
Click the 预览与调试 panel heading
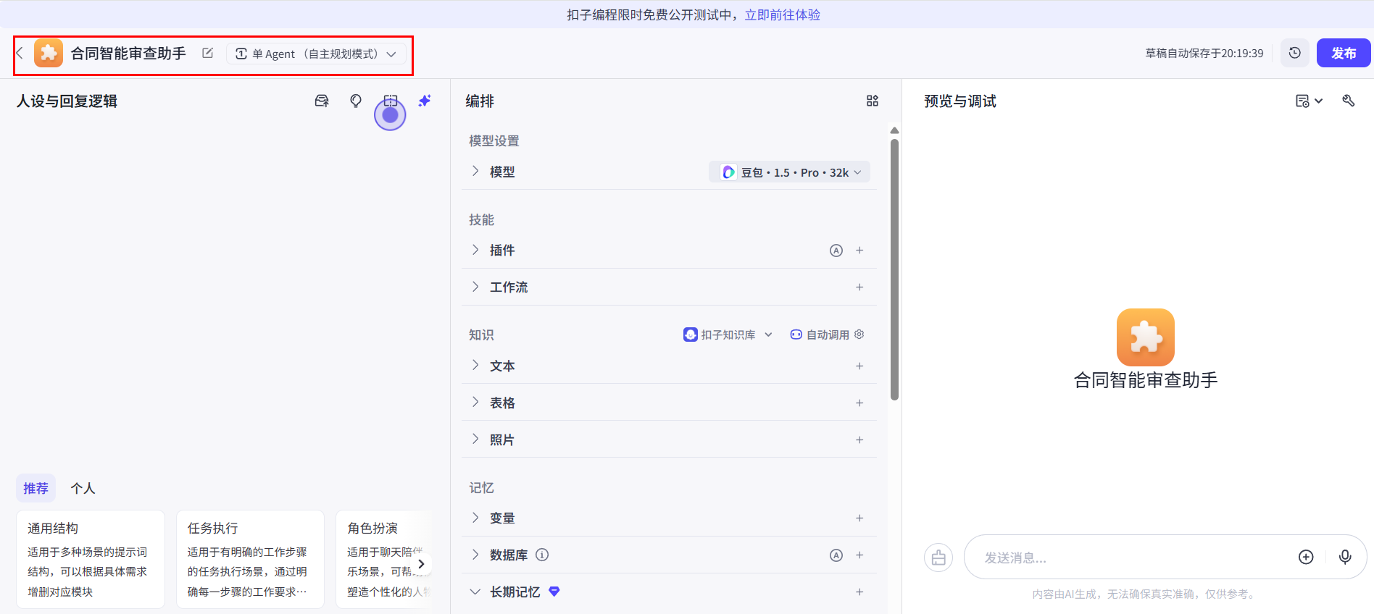960,101
